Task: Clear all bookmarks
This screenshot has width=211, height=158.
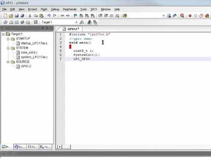Action: tap(93, 16)
